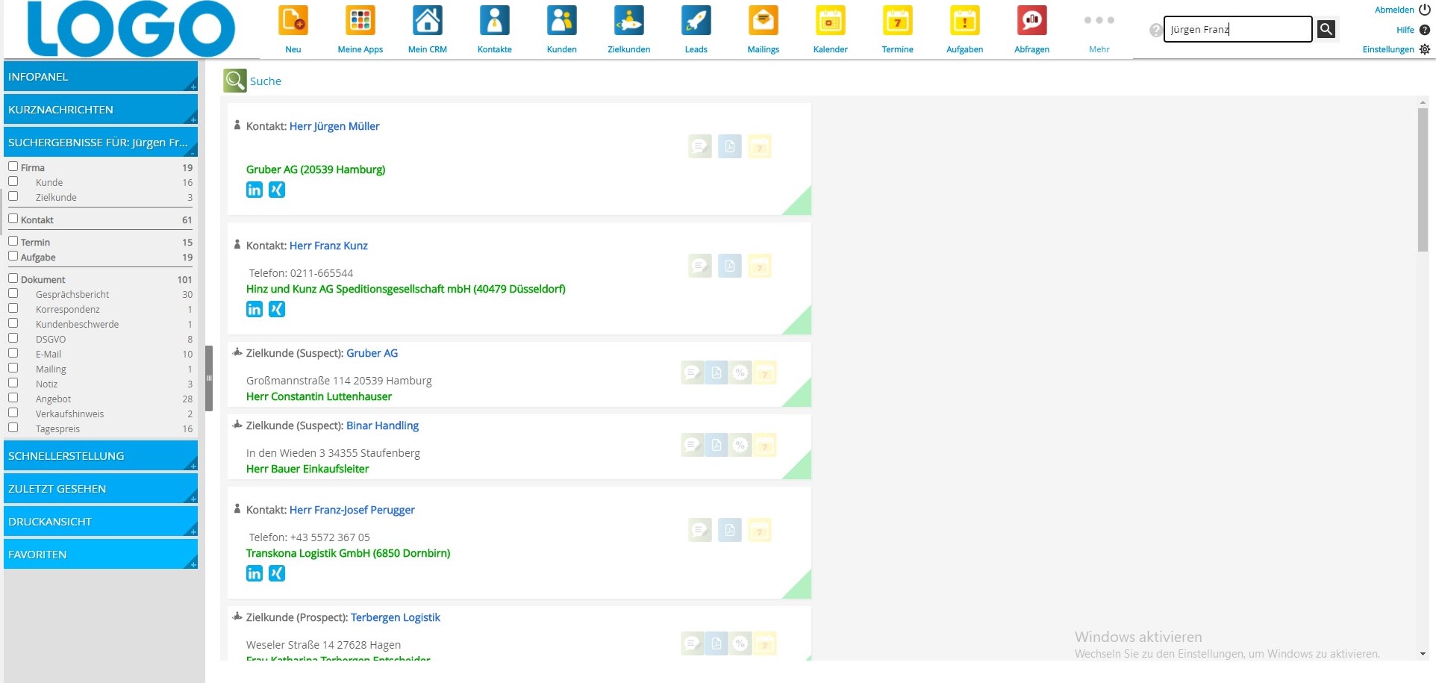1436x683 pixels.
Task: Open Gruber AG (20539 Hamburg) company link
Action: 316,169
